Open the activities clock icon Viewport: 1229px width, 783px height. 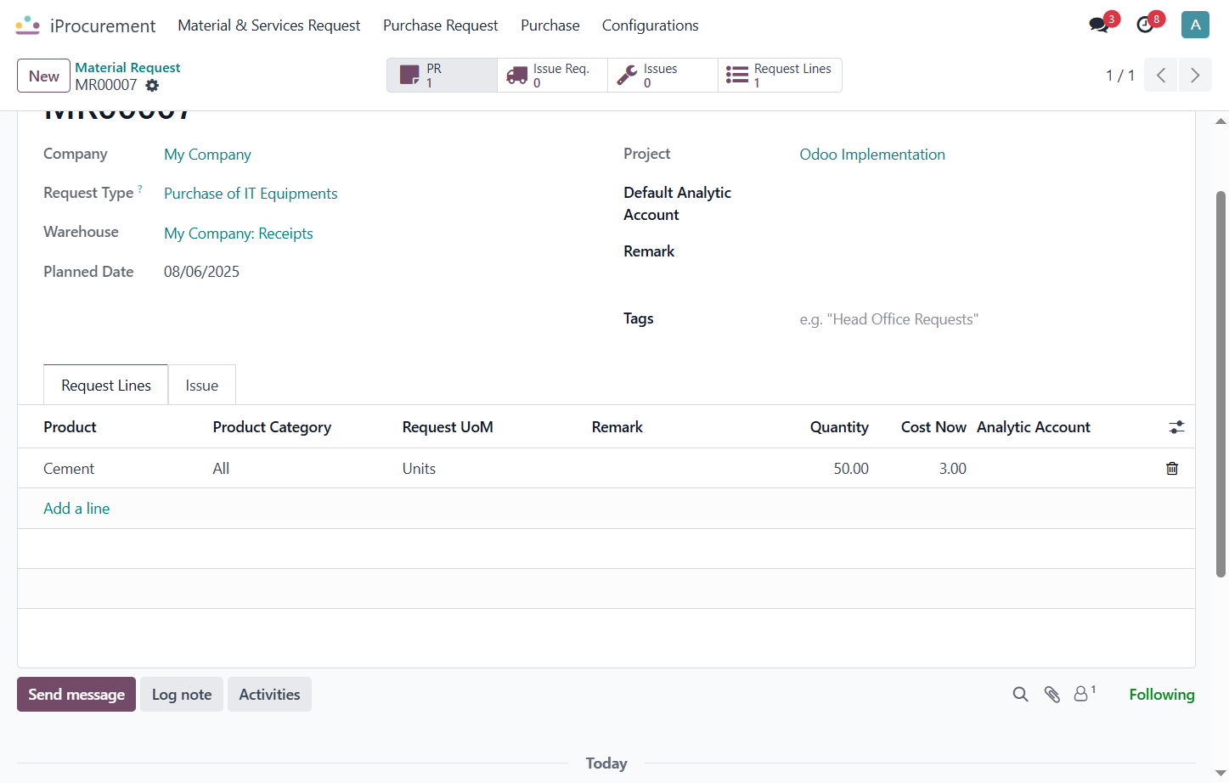click(1145, 25)
